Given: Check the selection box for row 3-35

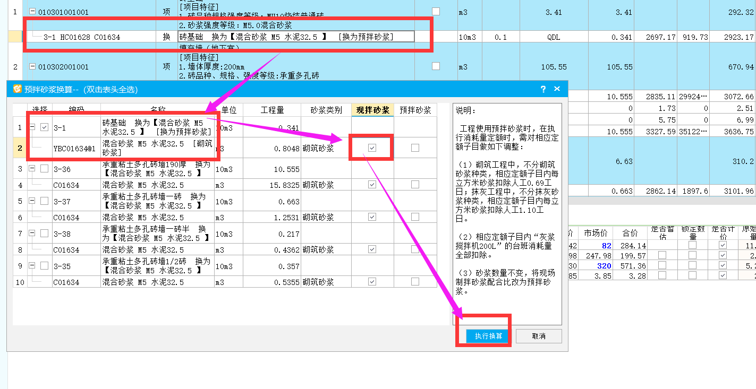Looking at the screenshot, I should point(45,266).
